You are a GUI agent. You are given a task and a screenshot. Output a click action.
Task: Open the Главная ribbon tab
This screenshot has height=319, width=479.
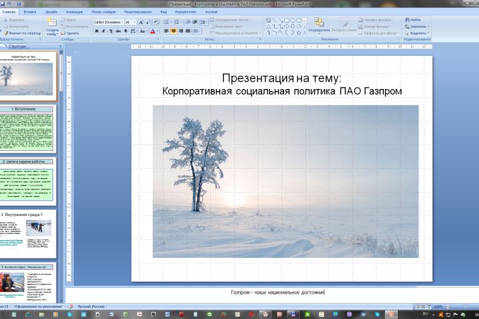9,12
